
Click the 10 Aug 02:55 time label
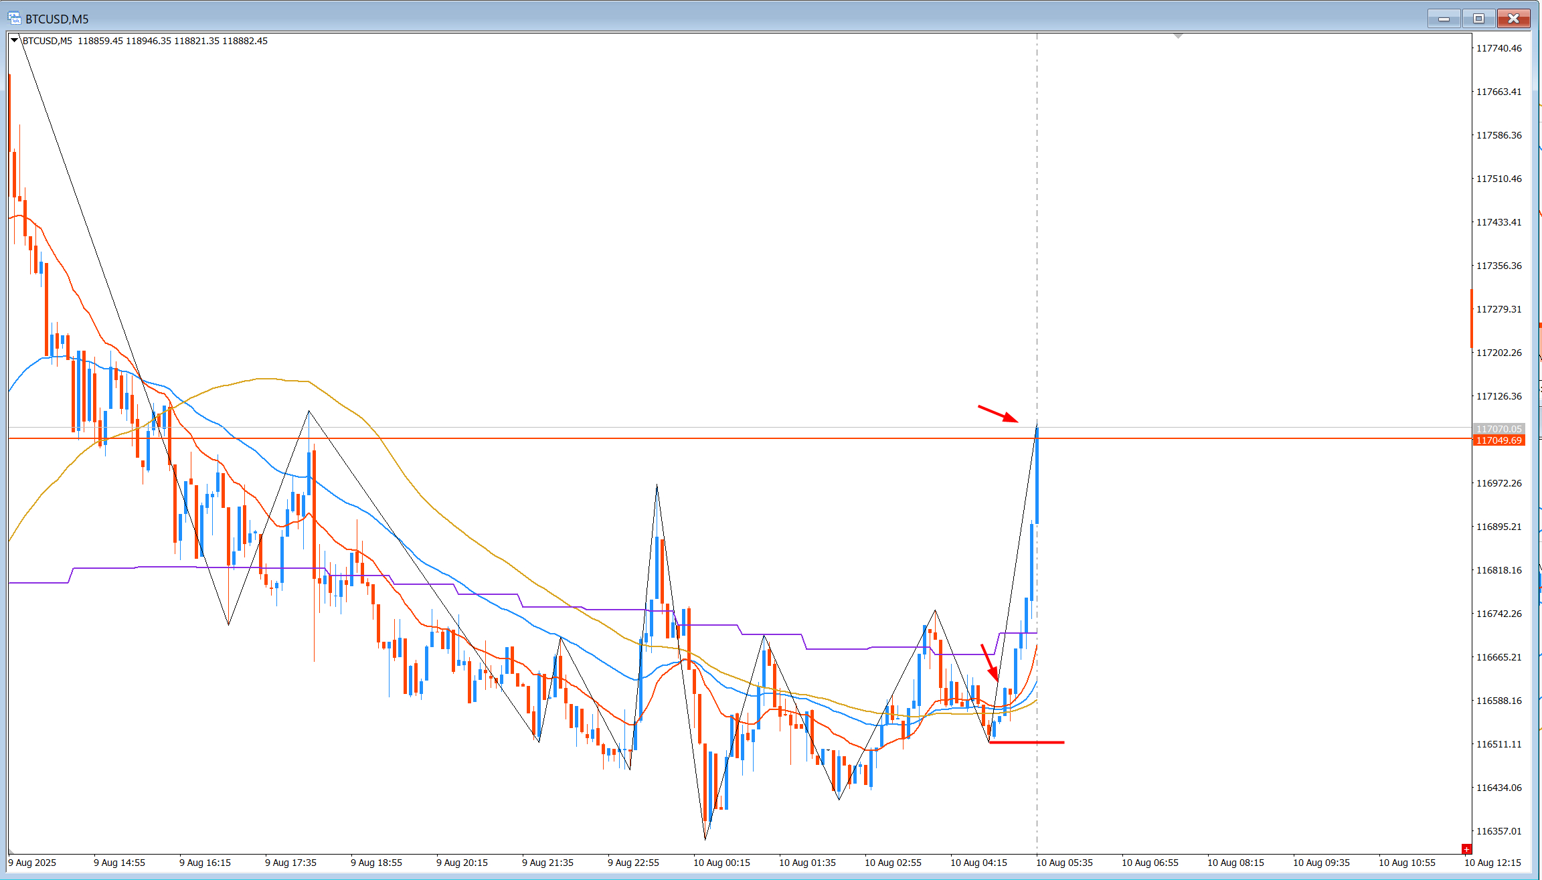click(893, 863)
